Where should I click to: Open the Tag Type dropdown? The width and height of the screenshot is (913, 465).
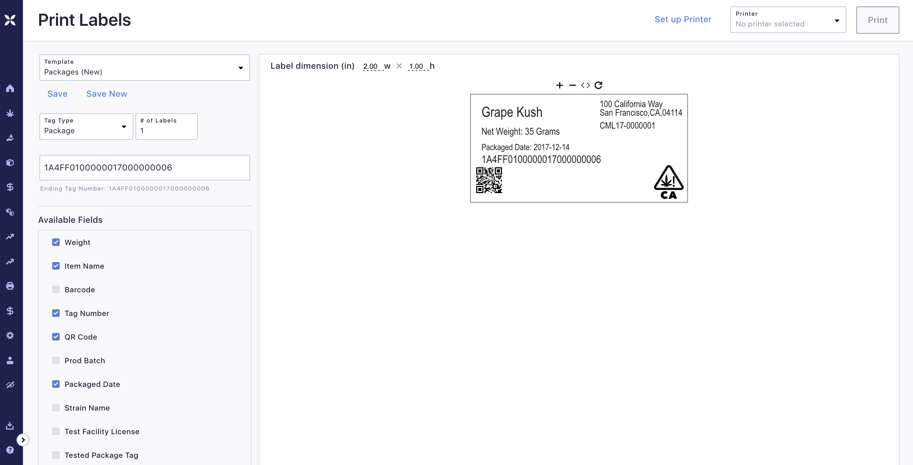pyautogui.click(x=86, y=126)
